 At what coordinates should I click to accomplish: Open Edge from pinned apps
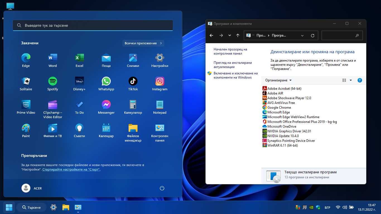coord(26,60)
